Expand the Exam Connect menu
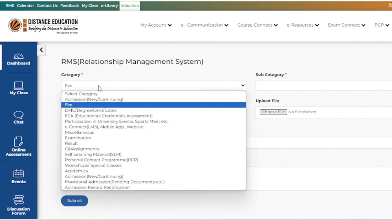392x220 pixels. click(x=347, y=25)
